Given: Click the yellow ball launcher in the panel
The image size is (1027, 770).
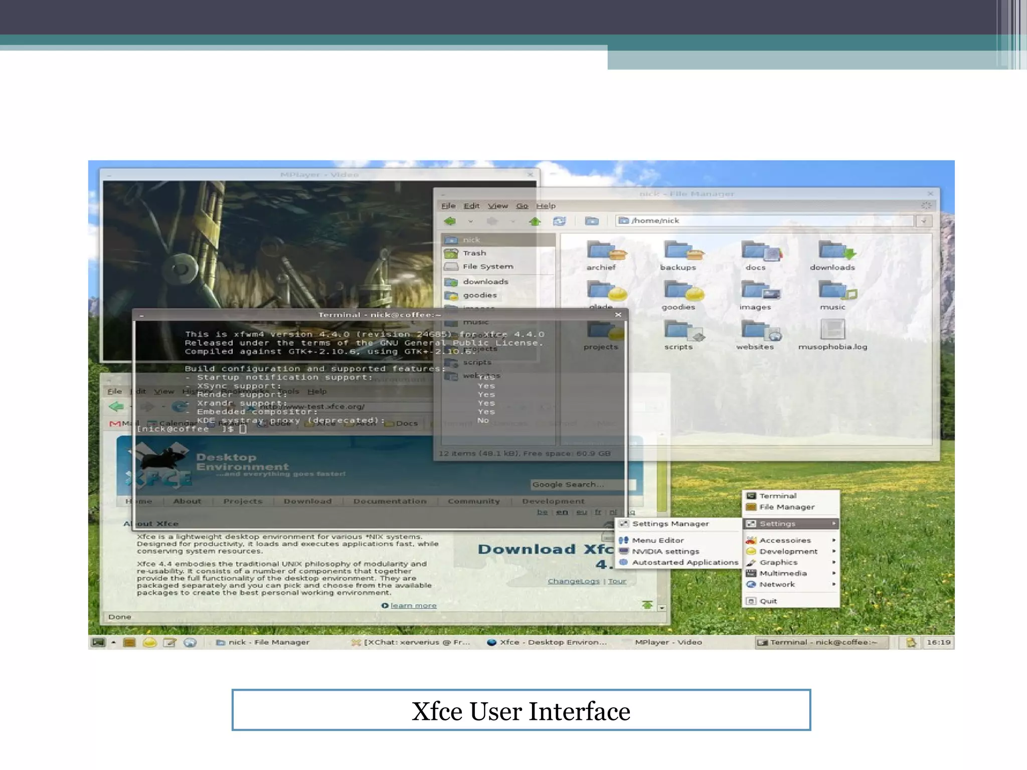Looking at the screenshot, I should [149, 642].
